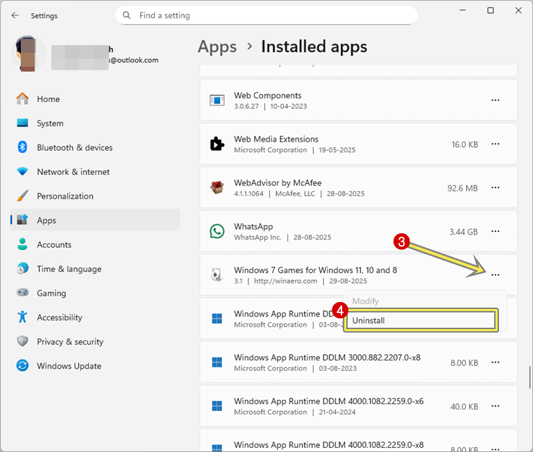Open Accounts settings
The width and height of the screenshot is (533, 452).
click(95, 244)
